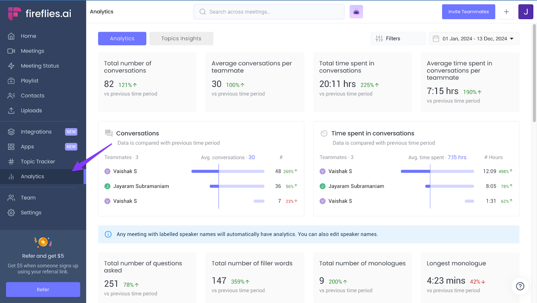Open the Filters control

pos(398,39)
